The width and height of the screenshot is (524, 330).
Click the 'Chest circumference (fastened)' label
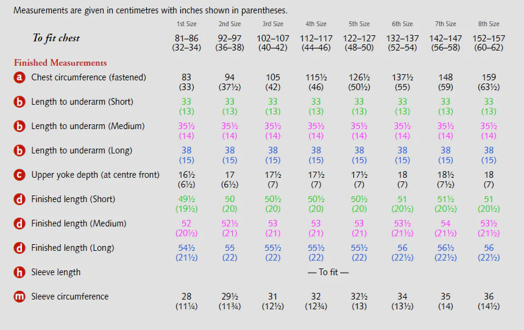pyautogui.click(x=89, y=77)
